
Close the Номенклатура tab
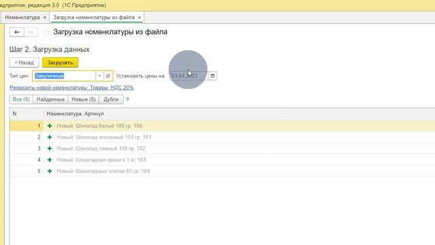tap(45, 18)
